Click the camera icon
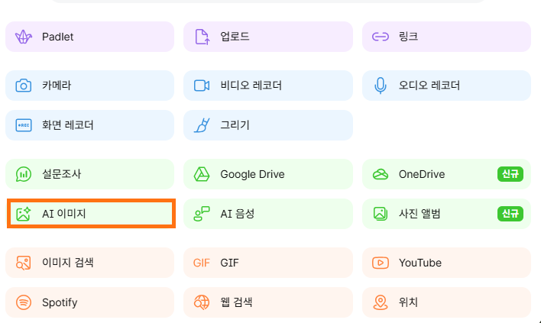 (x=24, y=86)
